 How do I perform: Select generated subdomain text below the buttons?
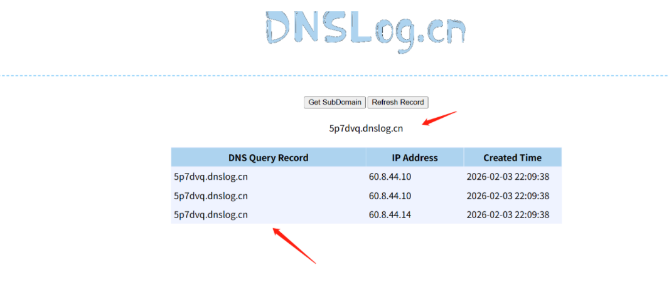(366, 128)
